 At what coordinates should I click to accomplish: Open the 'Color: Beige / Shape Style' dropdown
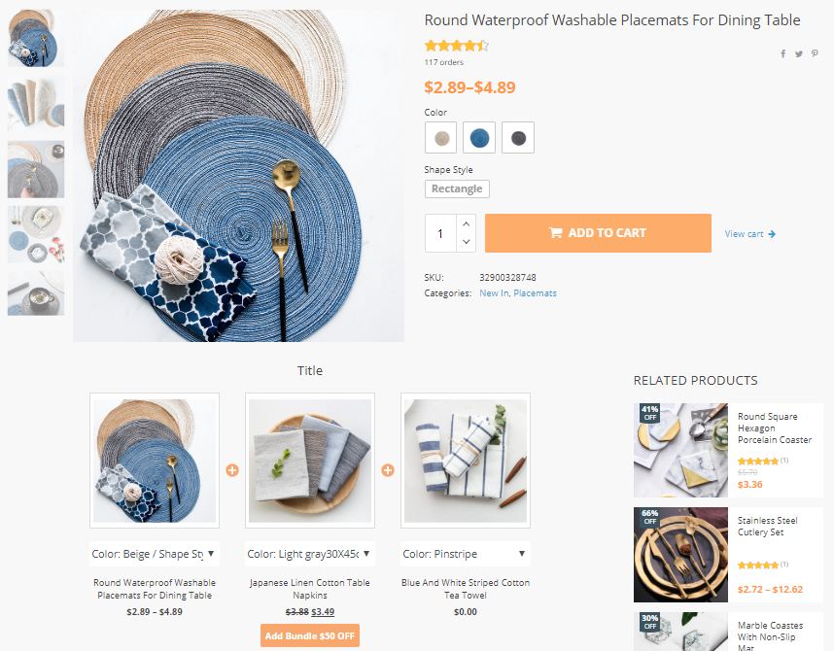(155, 554)
